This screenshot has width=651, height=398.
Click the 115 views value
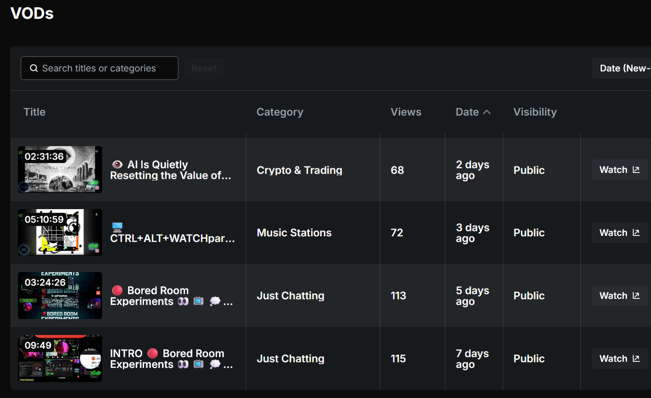click(398, 358)
